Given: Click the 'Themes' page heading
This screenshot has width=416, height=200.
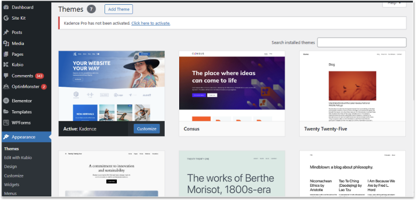Looking at the screenshot, I should pos(71,9).
